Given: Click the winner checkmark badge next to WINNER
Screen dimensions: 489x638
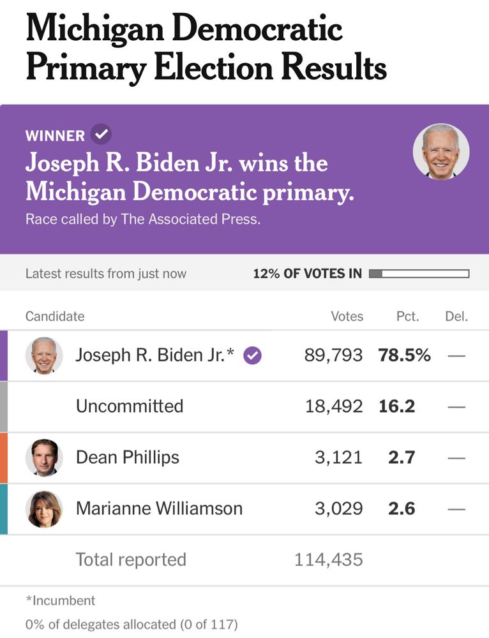Looking at the screenshot, I should point(101,135).
